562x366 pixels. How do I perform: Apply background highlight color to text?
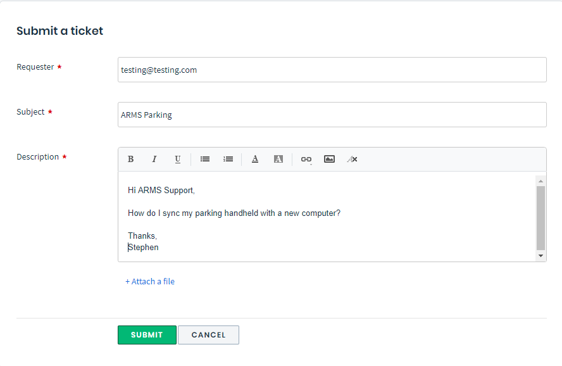point(278,159)
